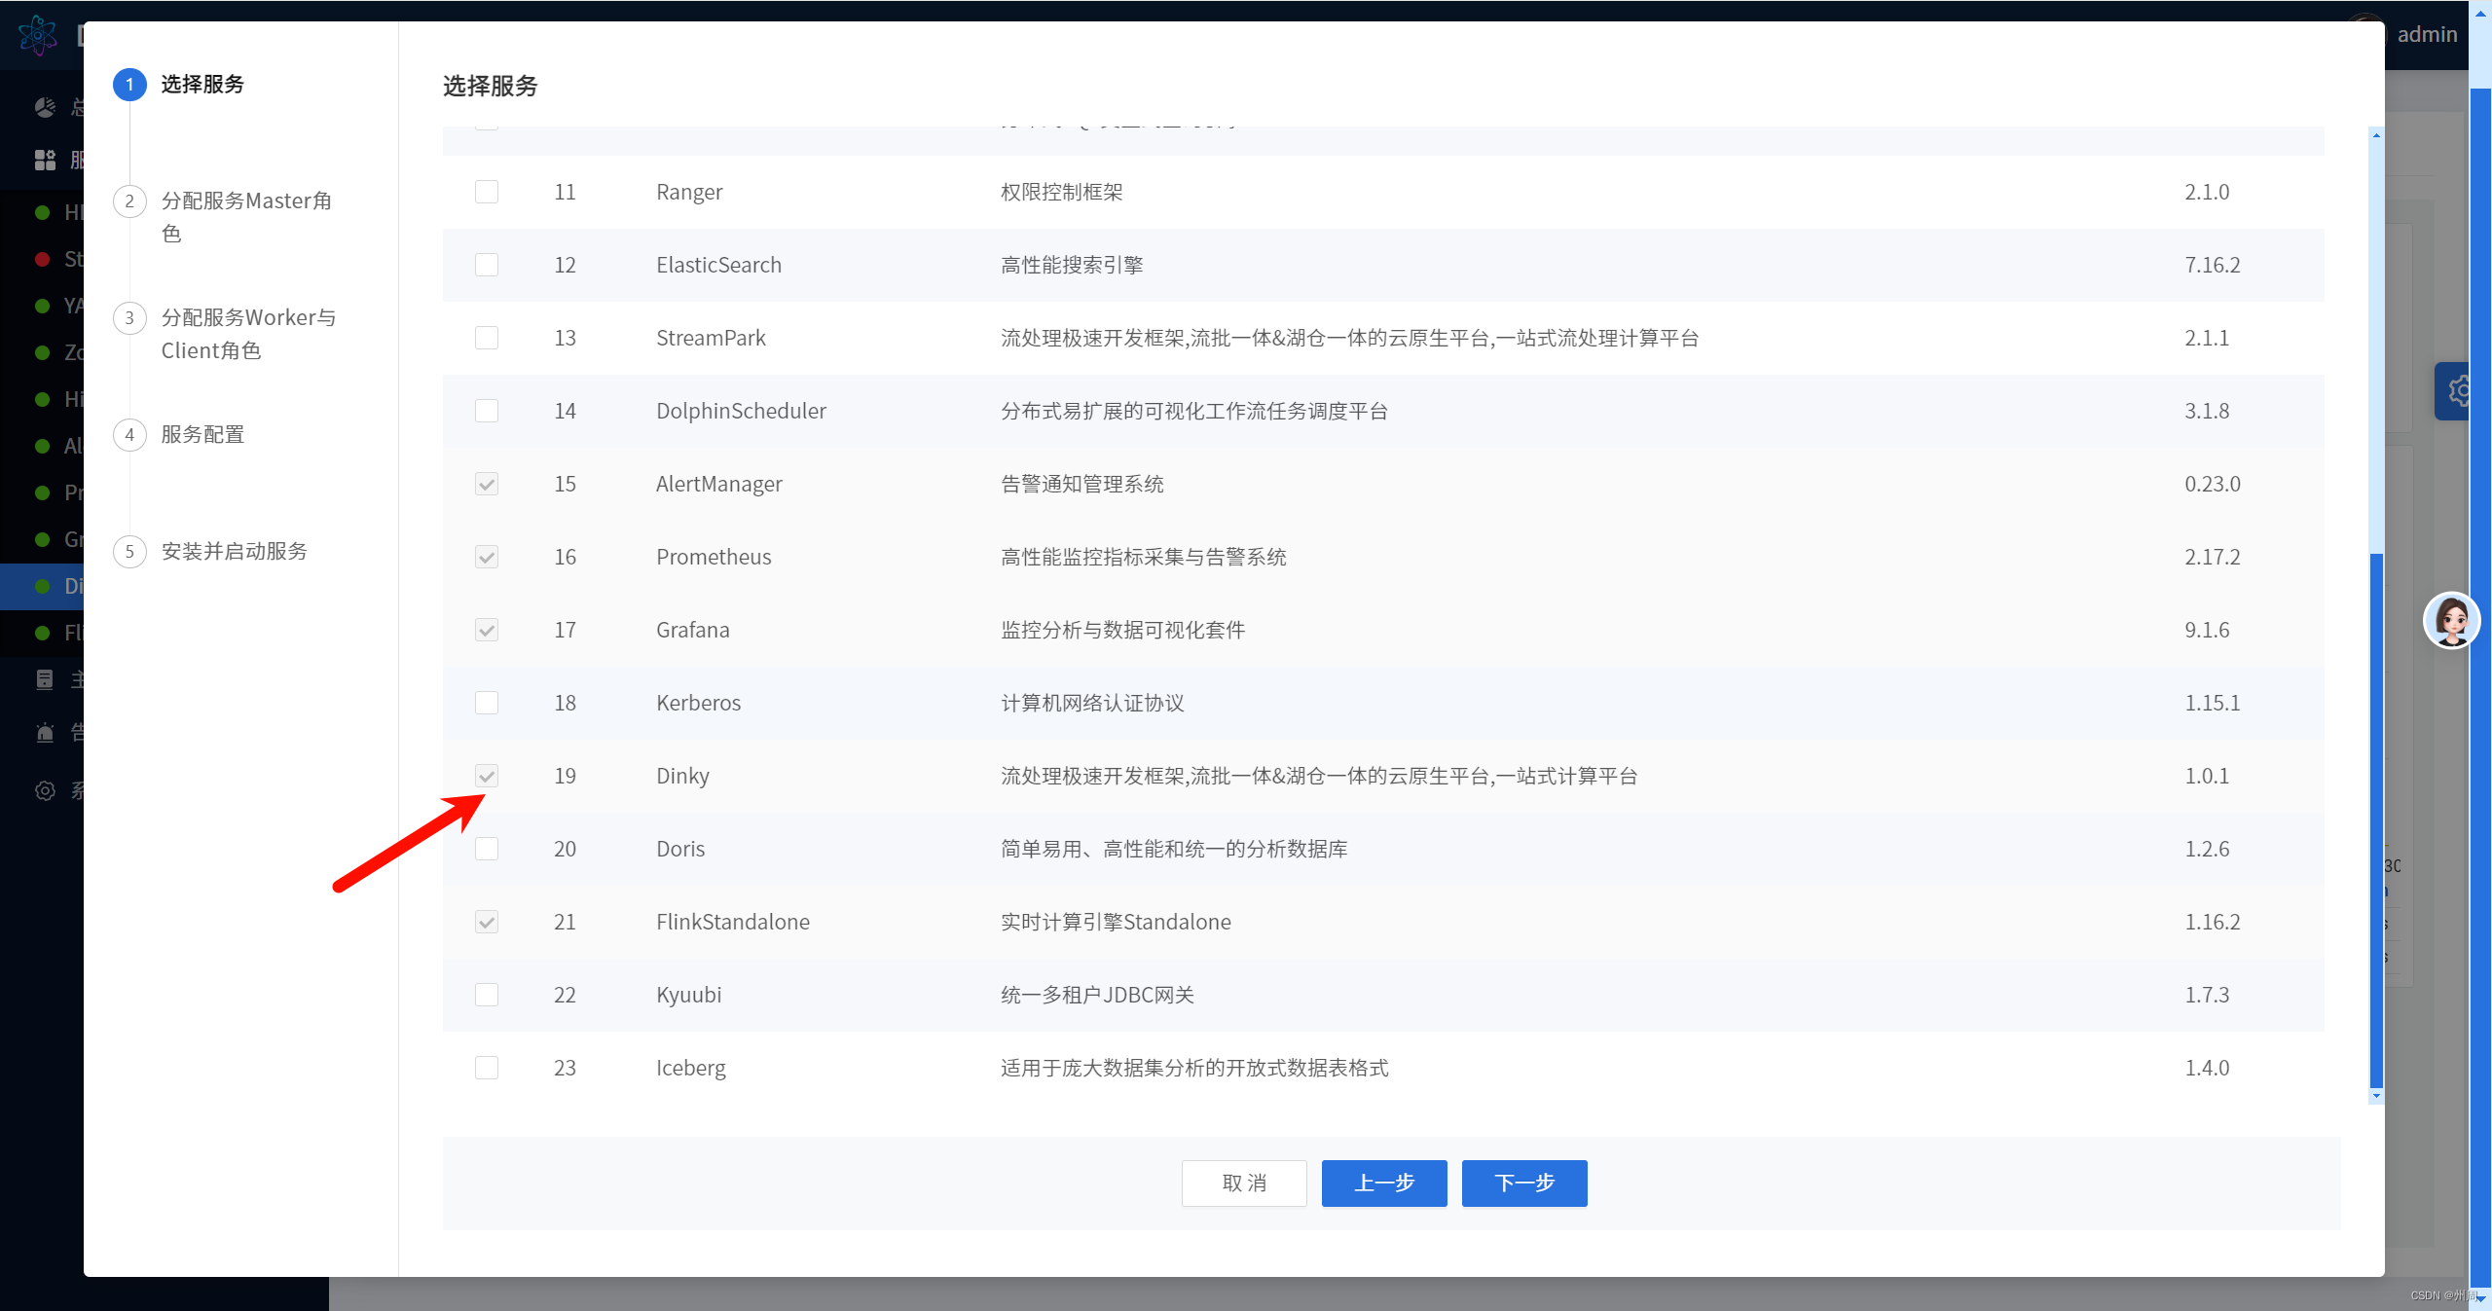Click service name FlinkStandalone
Viewport: 2492px width, 1311px height.
732,922
